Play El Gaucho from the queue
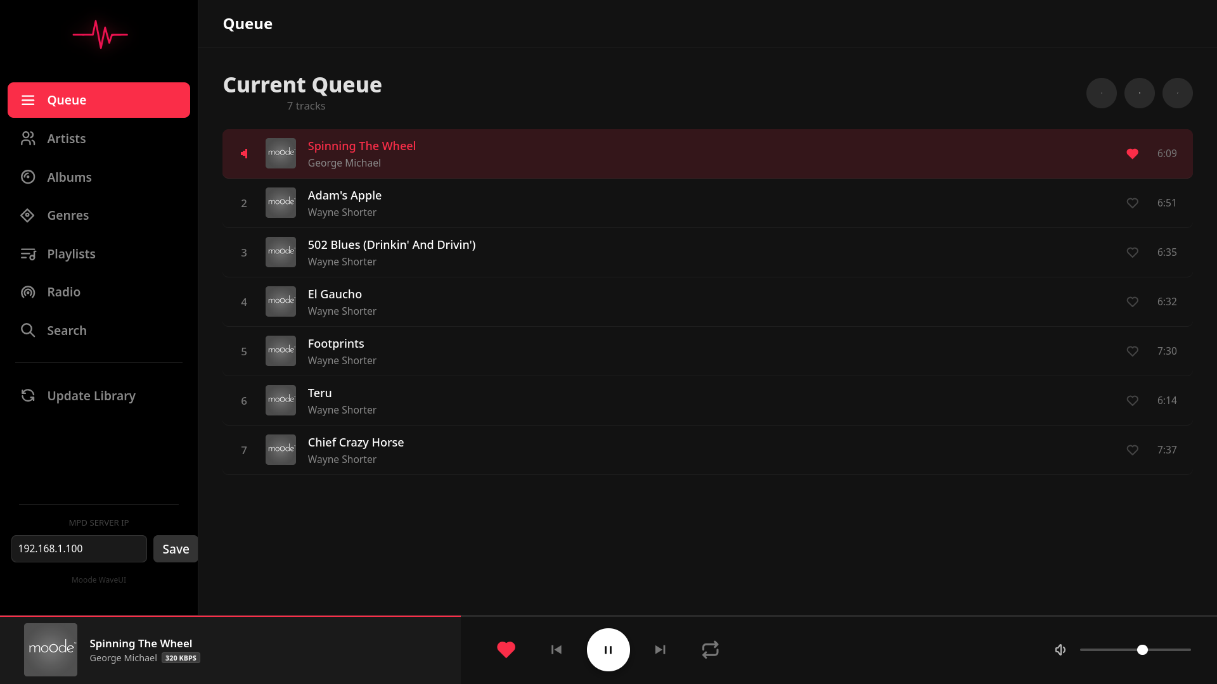 (335, 294)
